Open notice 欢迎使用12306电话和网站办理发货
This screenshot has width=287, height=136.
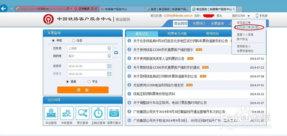(158, 85)
